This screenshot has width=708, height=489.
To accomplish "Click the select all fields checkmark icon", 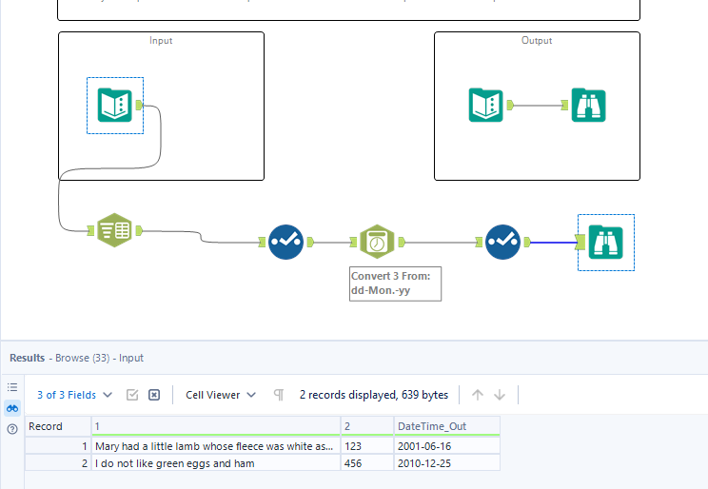I will click(132, 395).
